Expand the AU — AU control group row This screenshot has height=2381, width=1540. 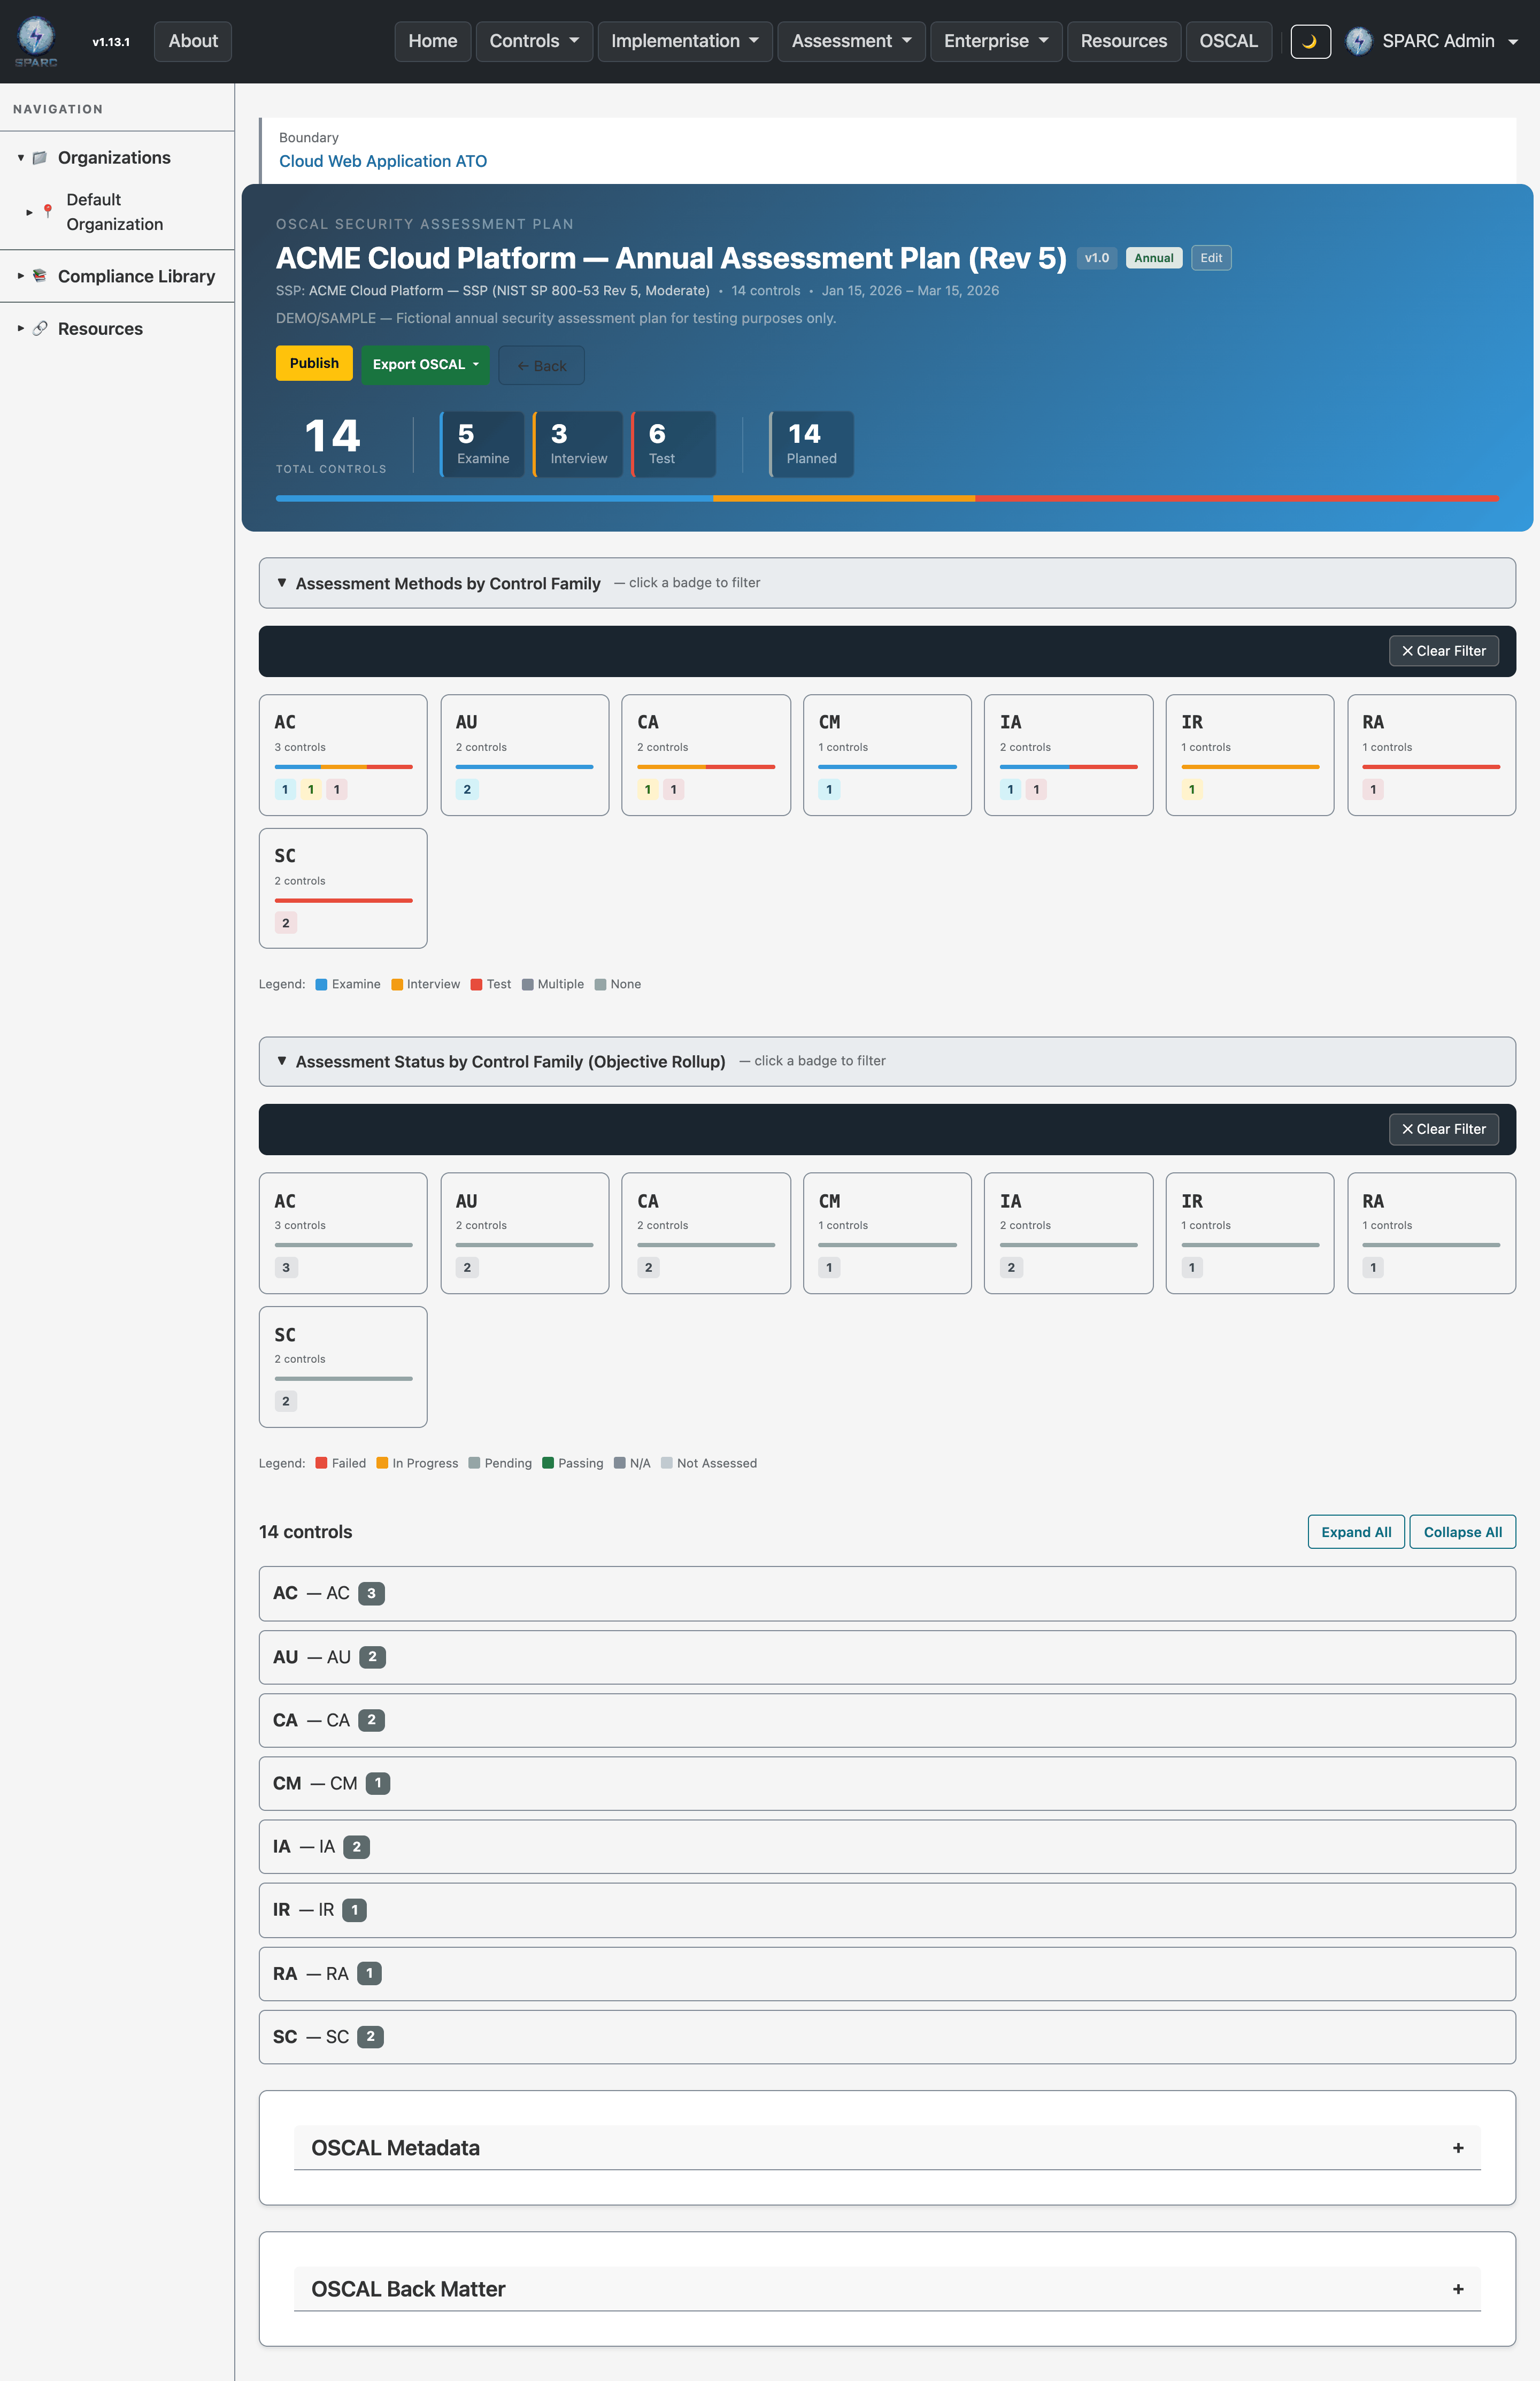point(887,1657)
